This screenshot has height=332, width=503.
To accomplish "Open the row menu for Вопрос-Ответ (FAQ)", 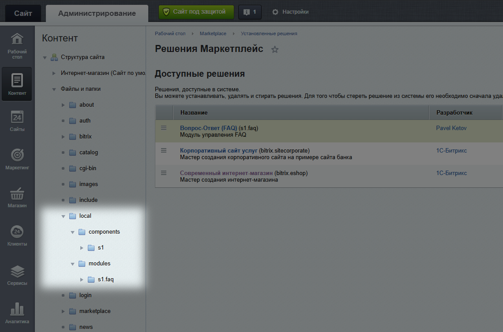I will tap(164, 128).
